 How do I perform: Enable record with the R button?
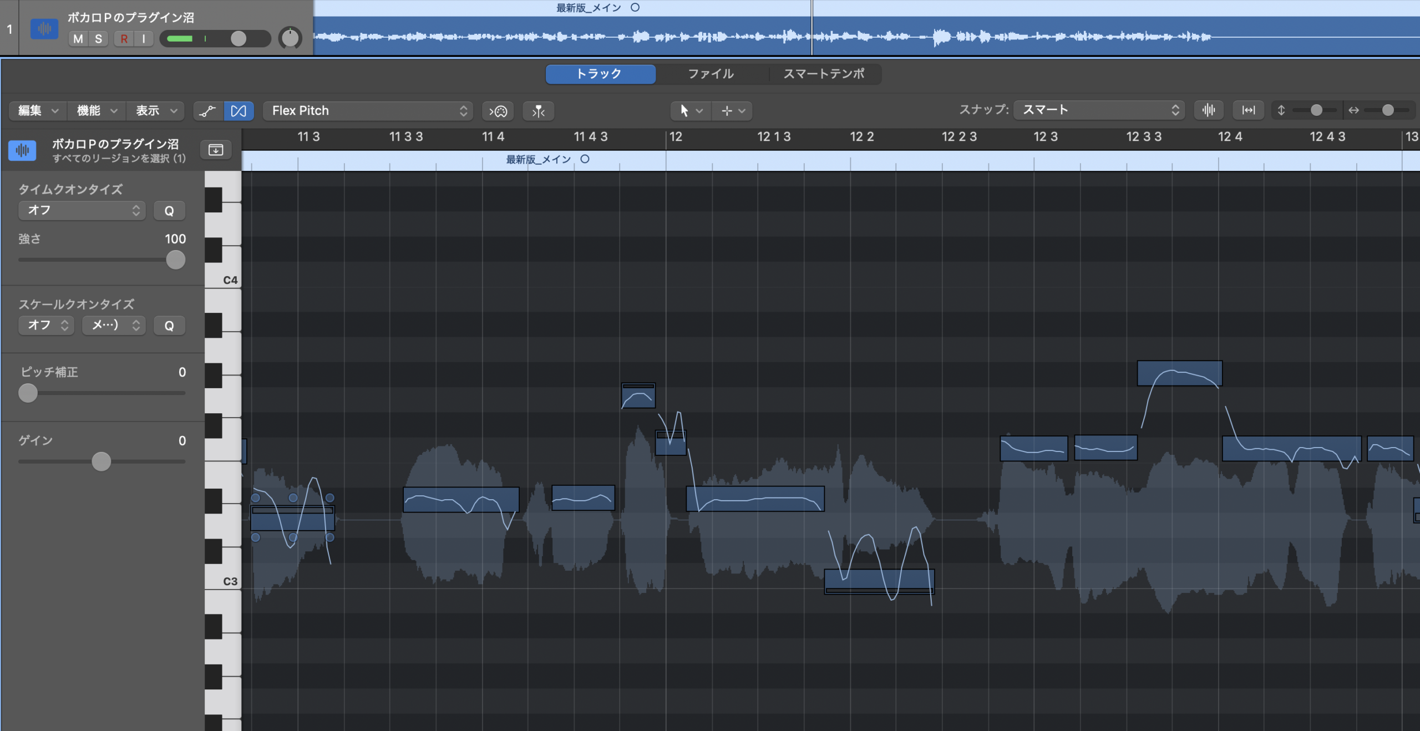click(124, 39)
